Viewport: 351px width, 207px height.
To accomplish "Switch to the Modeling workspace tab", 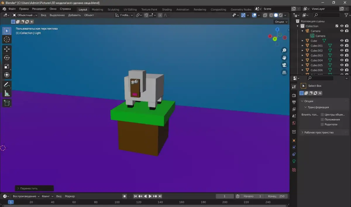I will pyautogui.click(x=97, y=9).
